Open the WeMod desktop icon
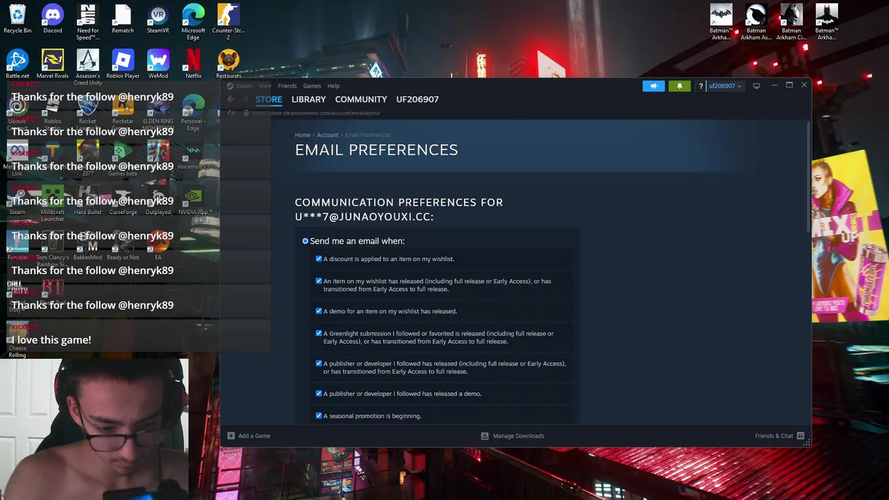Screen dimensions: 889x500 pos(158,64)
